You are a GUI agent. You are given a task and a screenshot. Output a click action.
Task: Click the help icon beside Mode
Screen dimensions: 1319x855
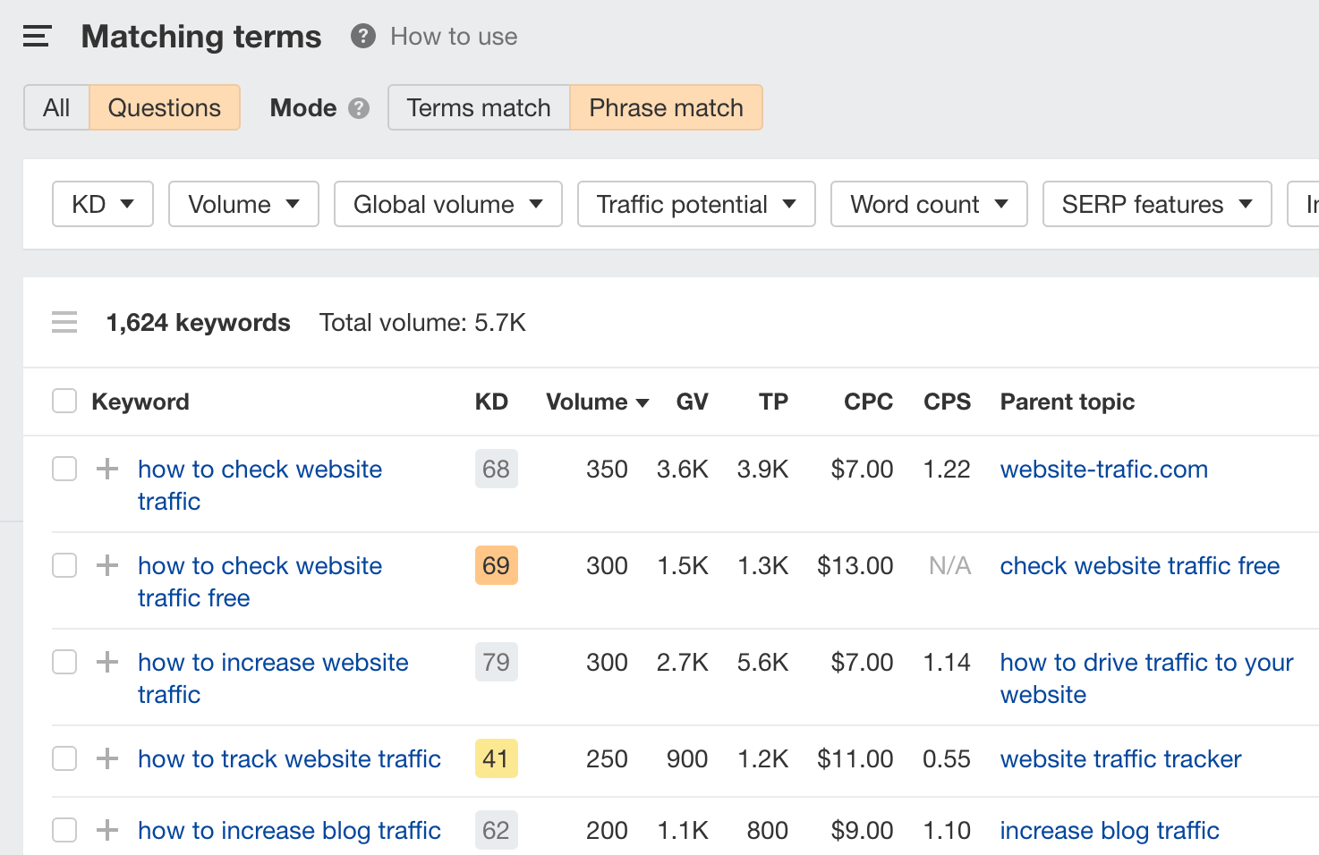coord(358,107)
